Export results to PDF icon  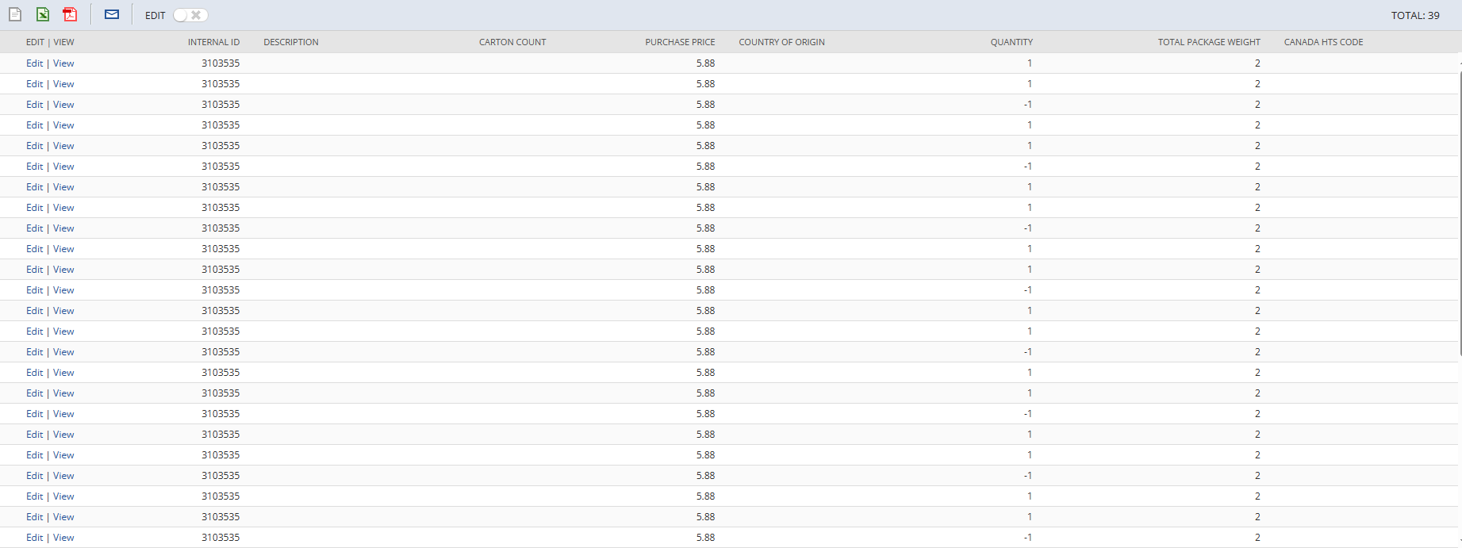(x=70, y=14)
